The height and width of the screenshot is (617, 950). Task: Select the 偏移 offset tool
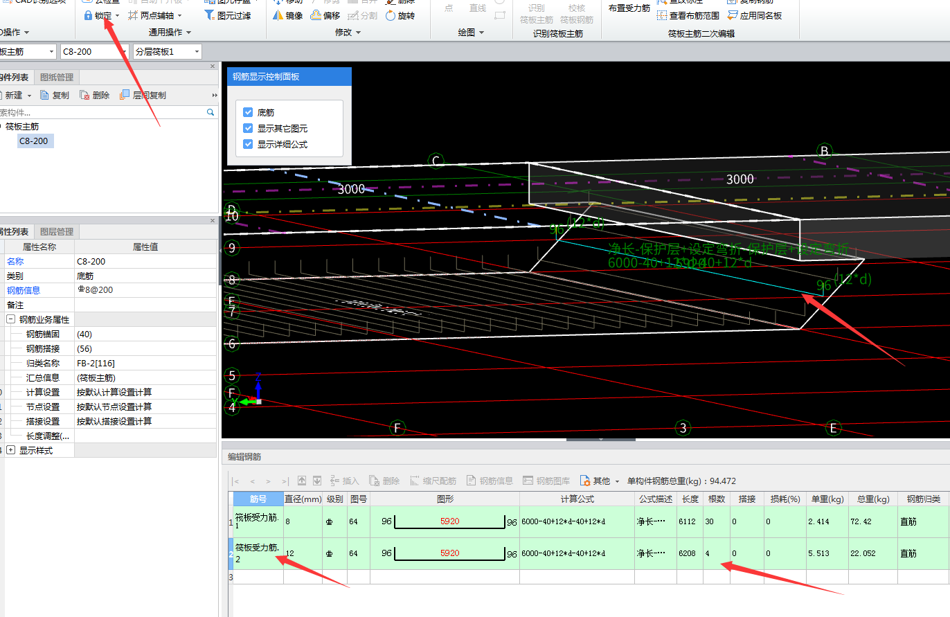(325, 15)
